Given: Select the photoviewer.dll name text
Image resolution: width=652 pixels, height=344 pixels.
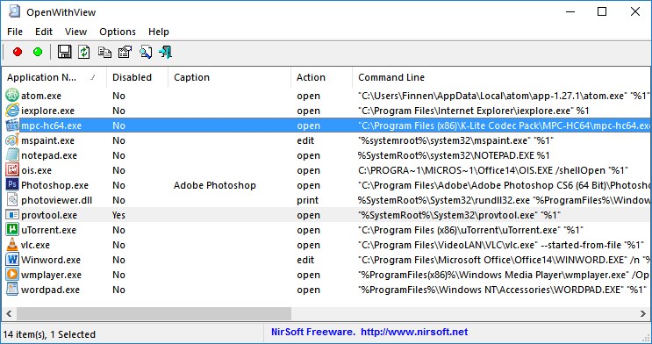Looking at the screenshot, I should 56,200.
